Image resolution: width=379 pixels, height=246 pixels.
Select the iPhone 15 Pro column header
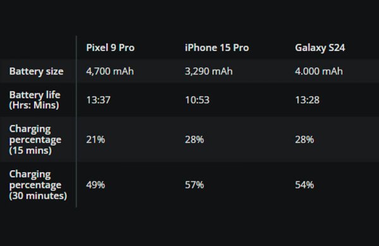pos(217,47)
